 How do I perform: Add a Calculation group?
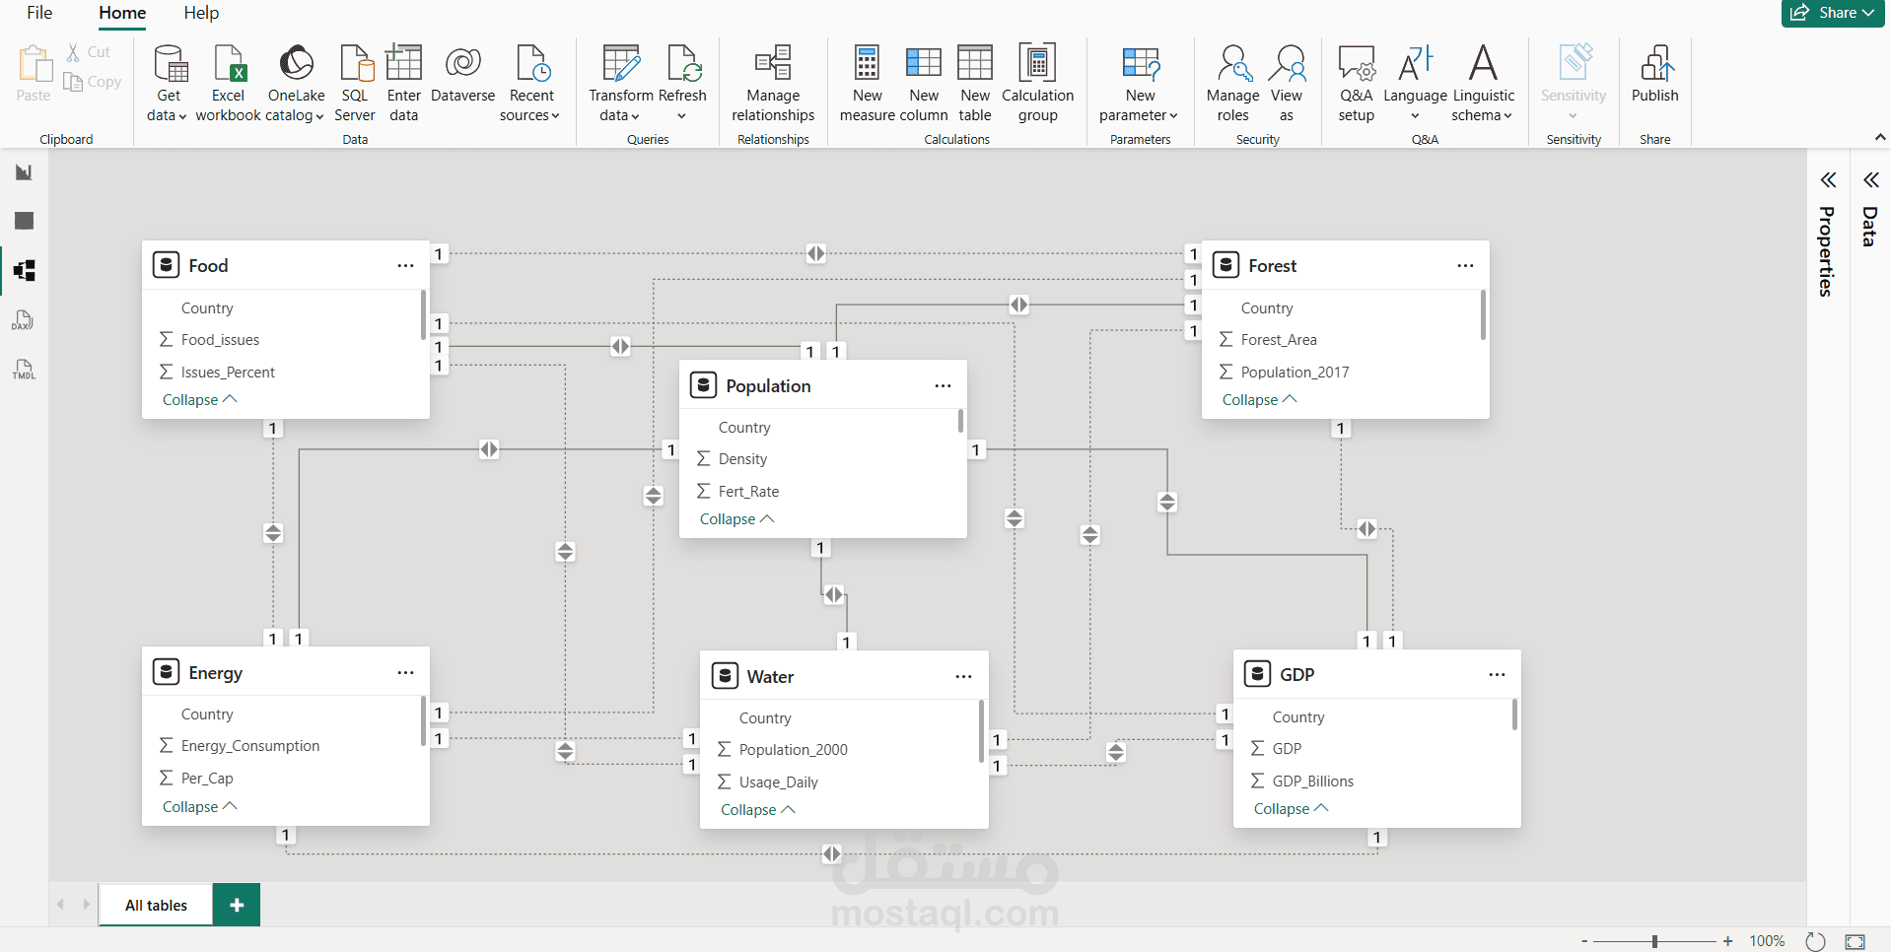(x=1038, y=83)
